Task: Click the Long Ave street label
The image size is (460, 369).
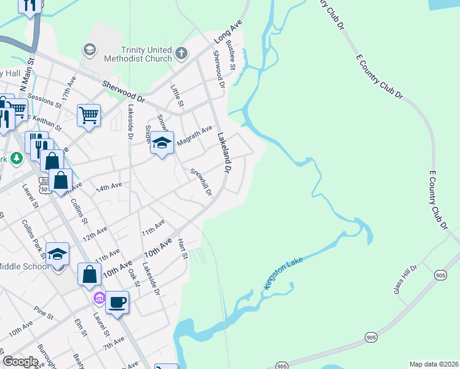Action: (228, 32)
